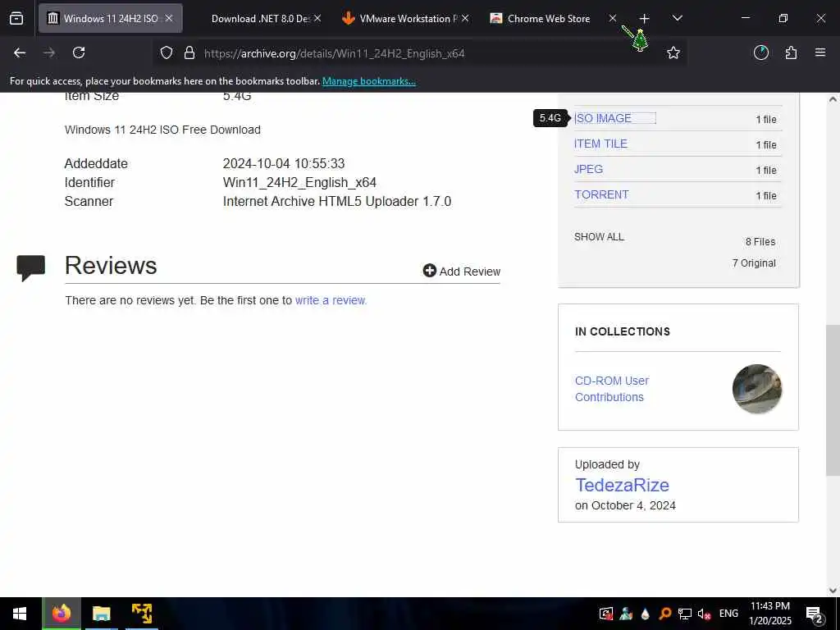Reload the current page
Viewport: 840px width, 630px height.
[79, 52]
